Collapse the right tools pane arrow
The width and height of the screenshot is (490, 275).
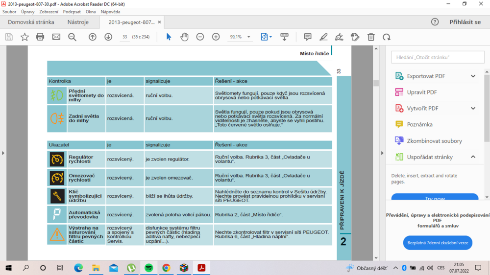[x=382, y=153]
